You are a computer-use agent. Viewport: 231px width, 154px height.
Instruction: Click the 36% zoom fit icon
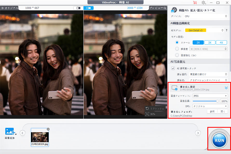pos(147,114)
